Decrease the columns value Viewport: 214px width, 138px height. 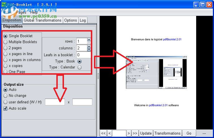coord(89,50)
